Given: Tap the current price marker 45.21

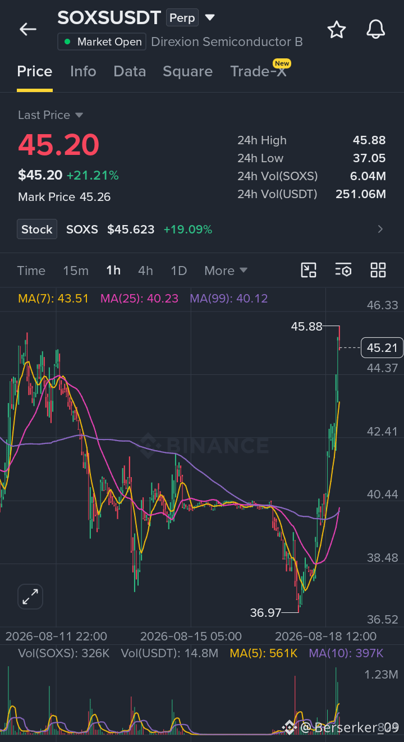Looking at the screenshot, I should tap(382, 348).
